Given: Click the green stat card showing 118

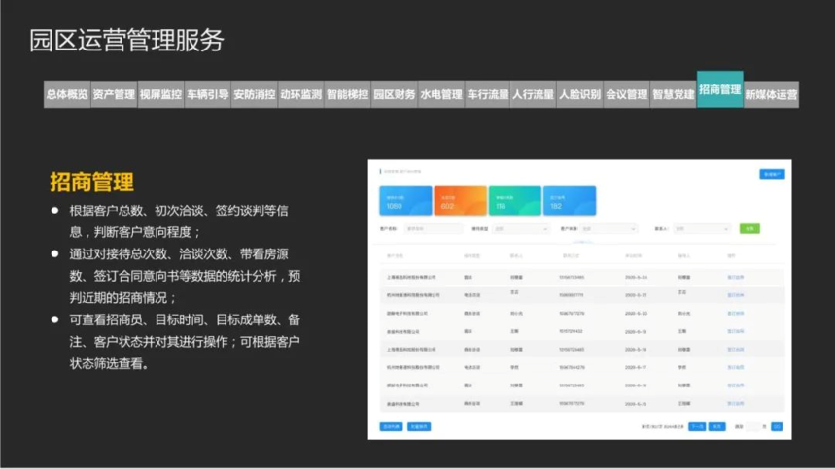Looking at the screenshot, I should pyautogui.click(x=515, y=201).
